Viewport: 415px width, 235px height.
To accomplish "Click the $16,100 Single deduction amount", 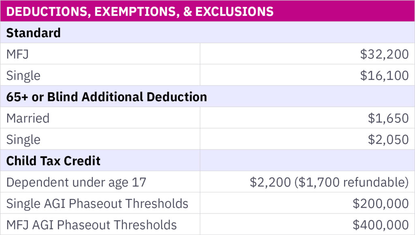I will click(x=384, y=75).
